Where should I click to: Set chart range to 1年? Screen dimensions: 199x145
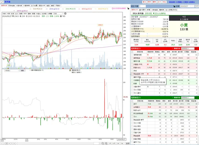click(118, 143)
